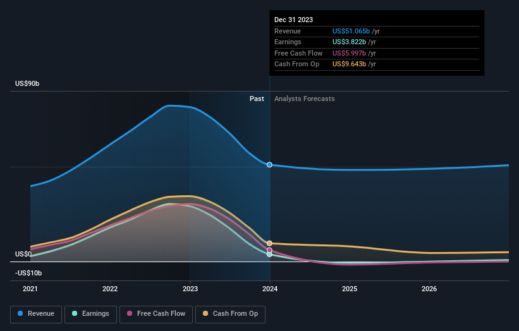Select the 2022 x-axis label

coord(110,289)
